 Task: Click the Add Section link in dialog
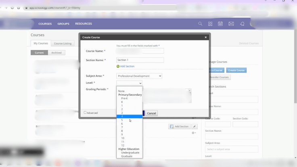click(x=127, y=66)
